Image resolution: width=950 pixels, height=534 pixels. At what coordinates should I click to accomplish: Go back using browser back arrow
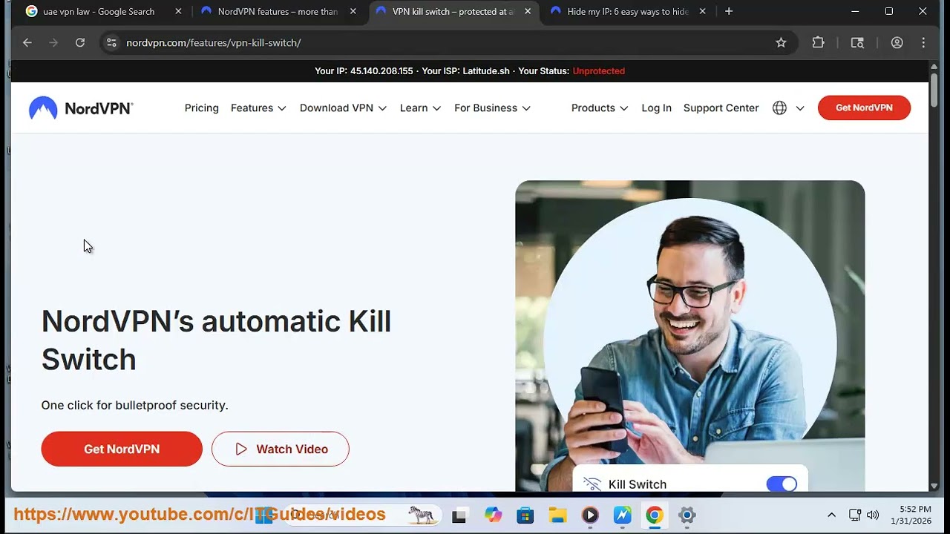coord(27,43)
